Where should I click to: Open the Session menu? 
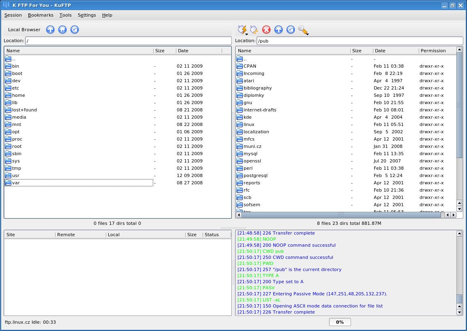click(13, 15)
